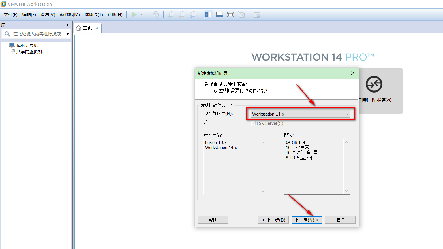Click the revert snapshot icon
The image size is (443, 249).
coord(182,14)
